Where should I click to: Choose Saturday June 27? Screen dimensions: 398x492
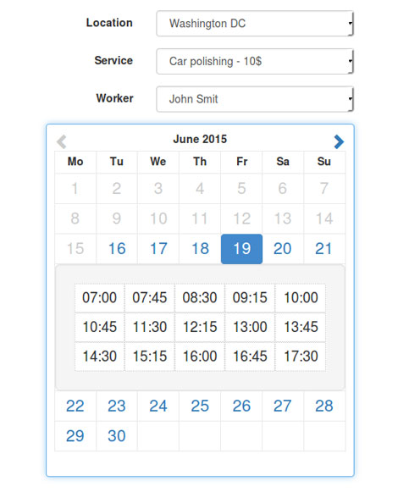(x=283, y=406)
